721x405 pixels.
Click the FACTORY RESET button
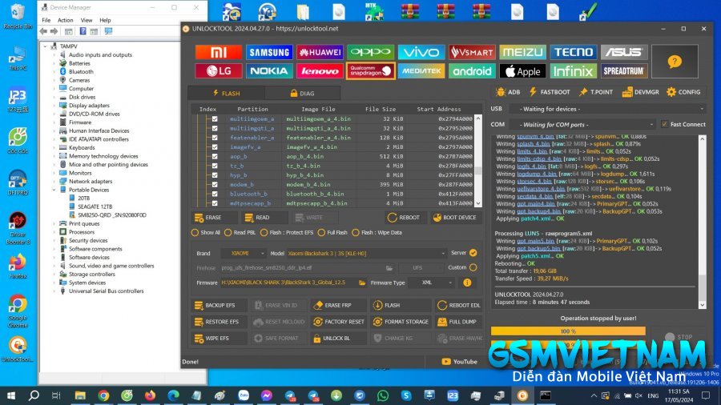(x=339, y=322)
